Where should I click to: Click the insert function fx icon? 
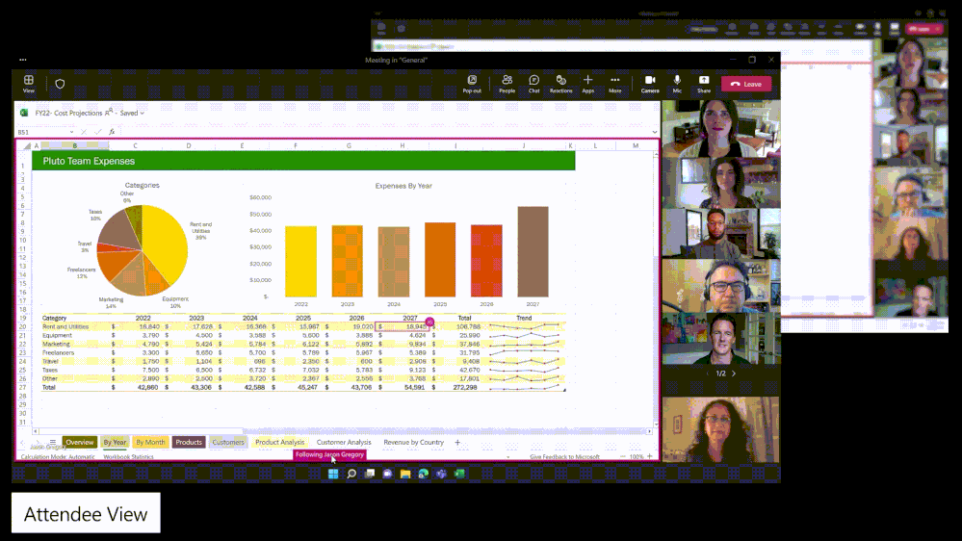[112, 132]
